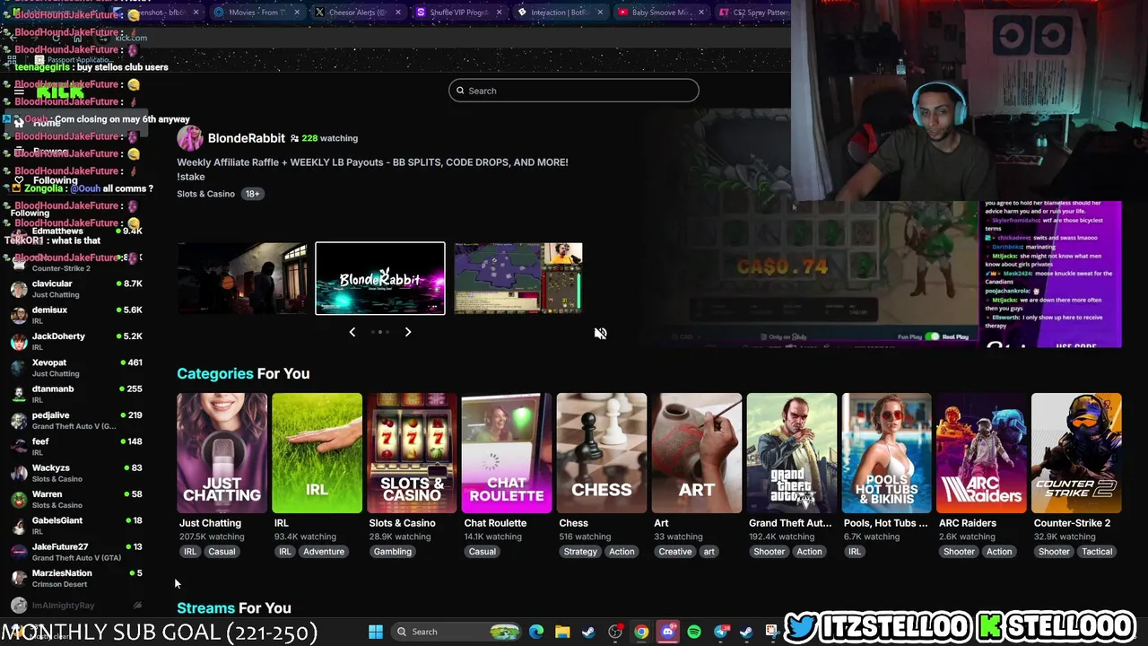Open Wackyzs's avatar in the sidebar
Screen dimensions: 1148x646
point(19,473)
